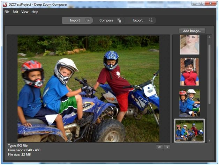The width and height of the screenshot is (219, 165).
Task: Show the next image with right arrow
Action: point(167,147)
